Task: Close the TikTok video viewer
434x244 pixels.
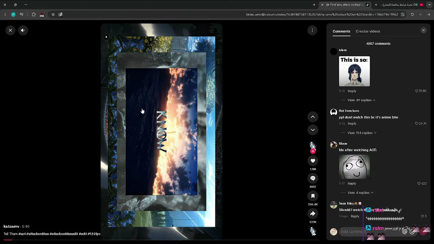Action: [11, 30]
